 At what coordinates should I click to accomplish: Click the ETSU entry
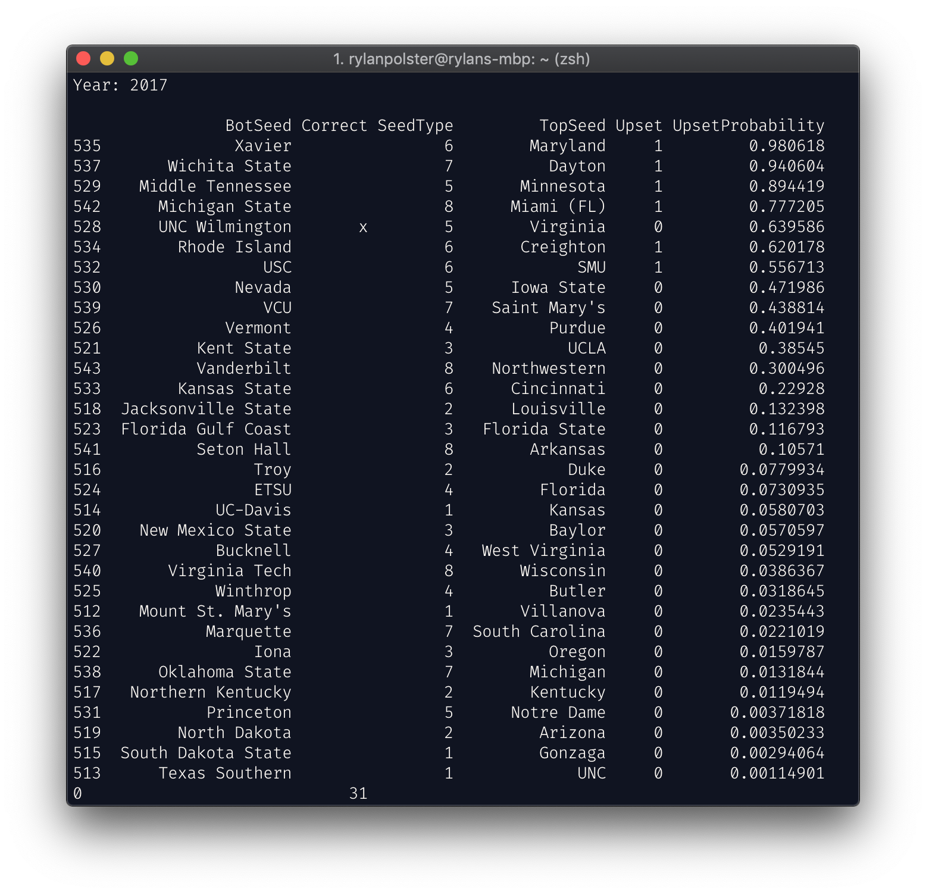pos(273,490)
